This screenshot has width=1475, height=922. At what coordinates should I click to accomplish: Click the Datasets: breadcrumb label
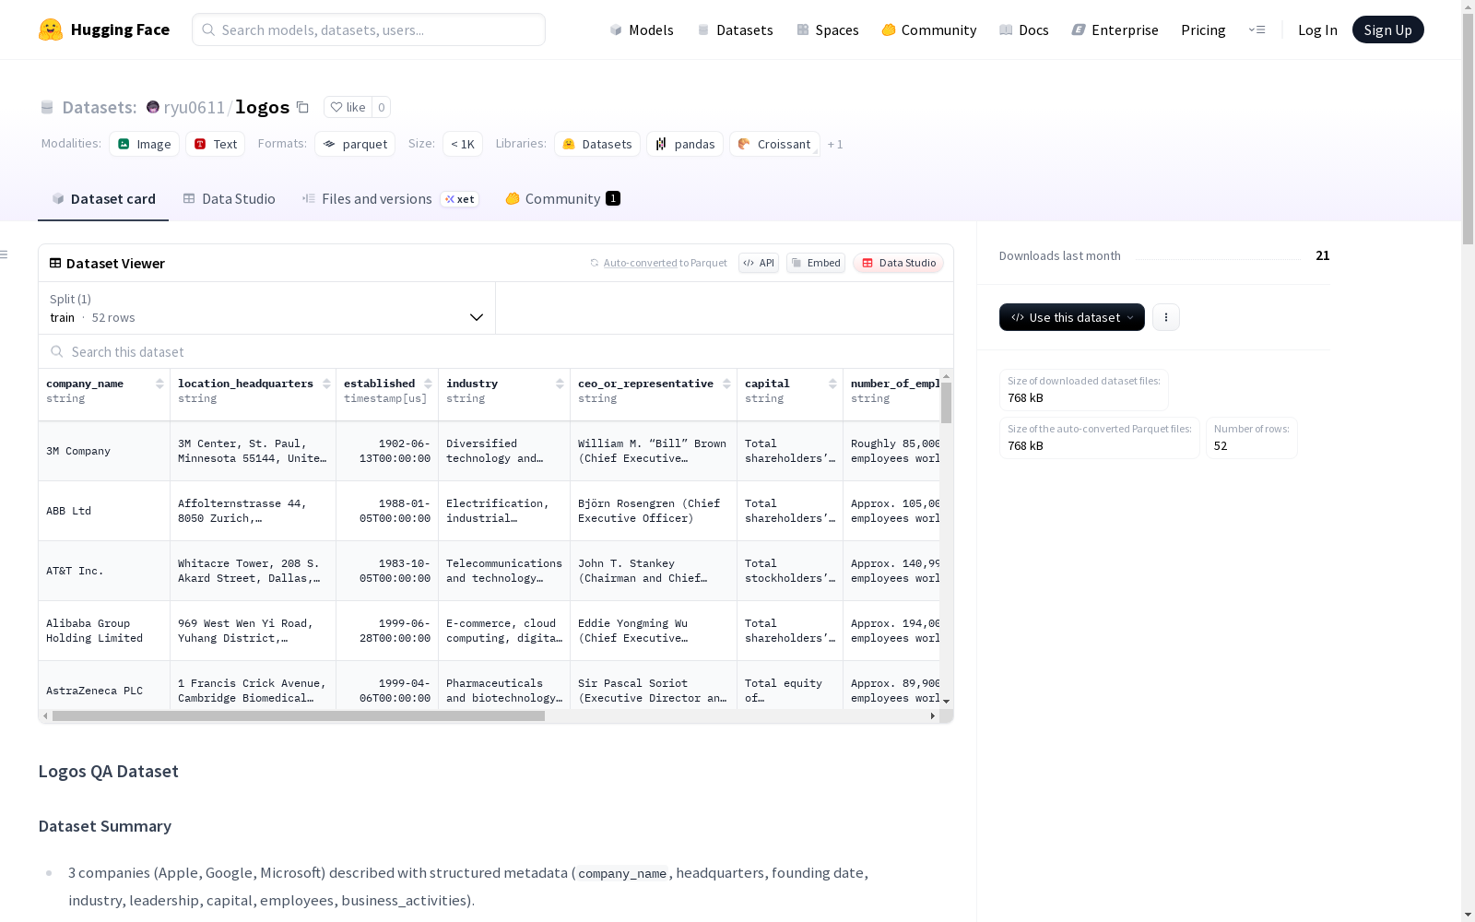(99, 107)
